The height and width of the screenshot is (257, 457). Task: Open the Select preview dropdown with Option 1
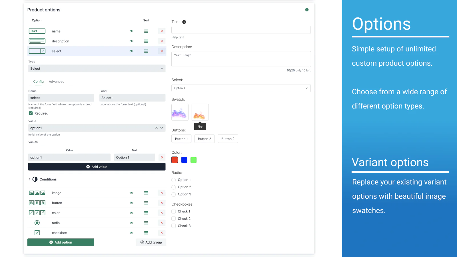click(241, 88)
